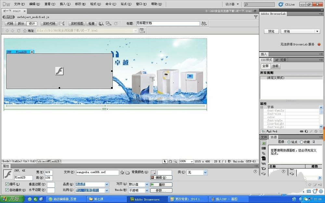The image size is (325, 203).
Task: Select the hand tool in status bar
Action: pyautogui.click(x=170, y=161)
